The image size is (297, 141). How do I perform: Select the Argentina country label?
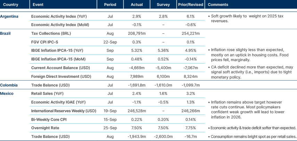click(x=9, y=16)
